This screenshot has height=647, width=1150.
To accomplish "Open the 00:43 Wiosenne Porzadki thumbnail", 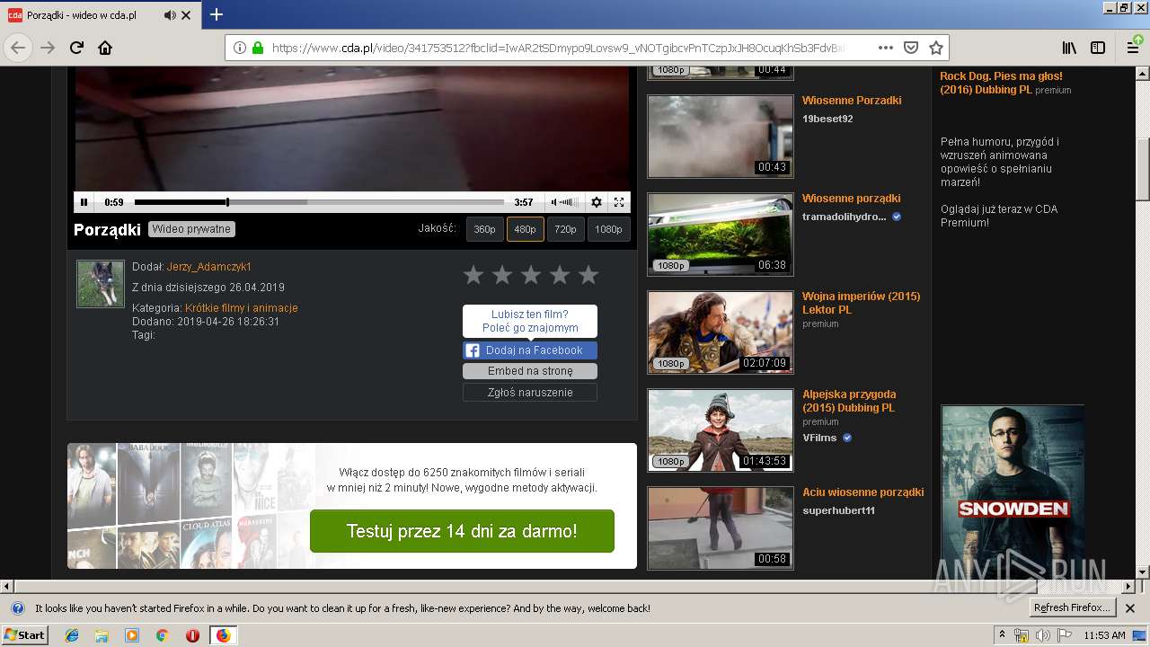I will click(721, 137).
